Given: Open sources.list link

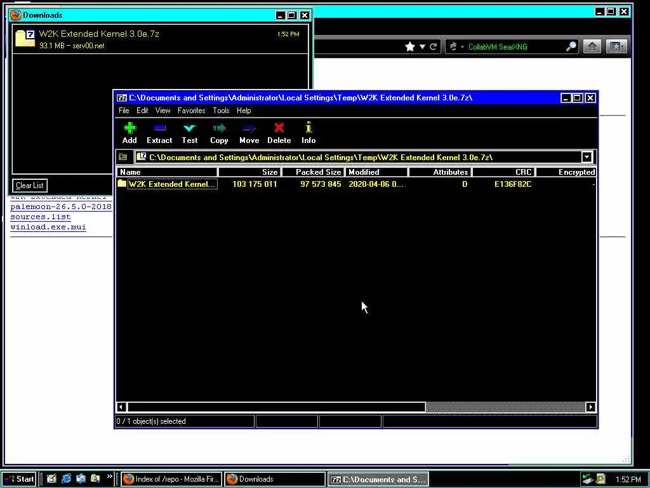Looking at the screenshot, I should [x=41, y=217].
